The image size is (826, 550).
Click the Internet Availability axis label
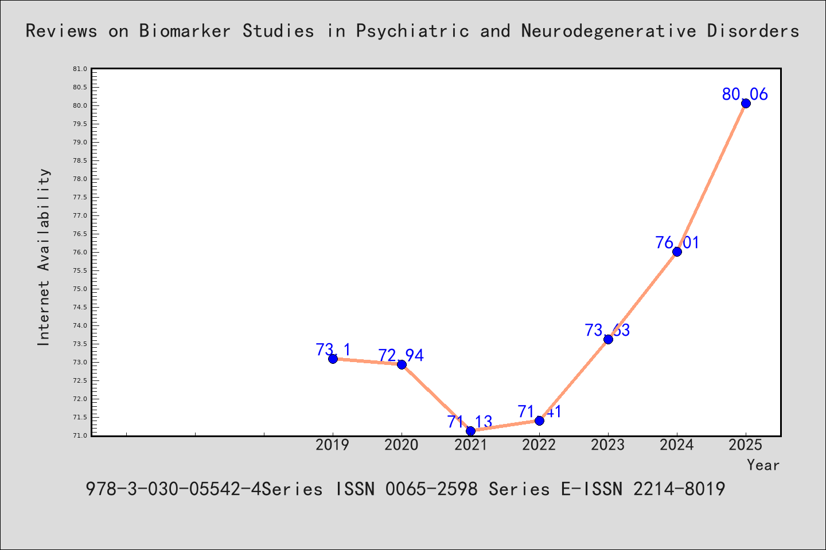(x=44, y=257)
